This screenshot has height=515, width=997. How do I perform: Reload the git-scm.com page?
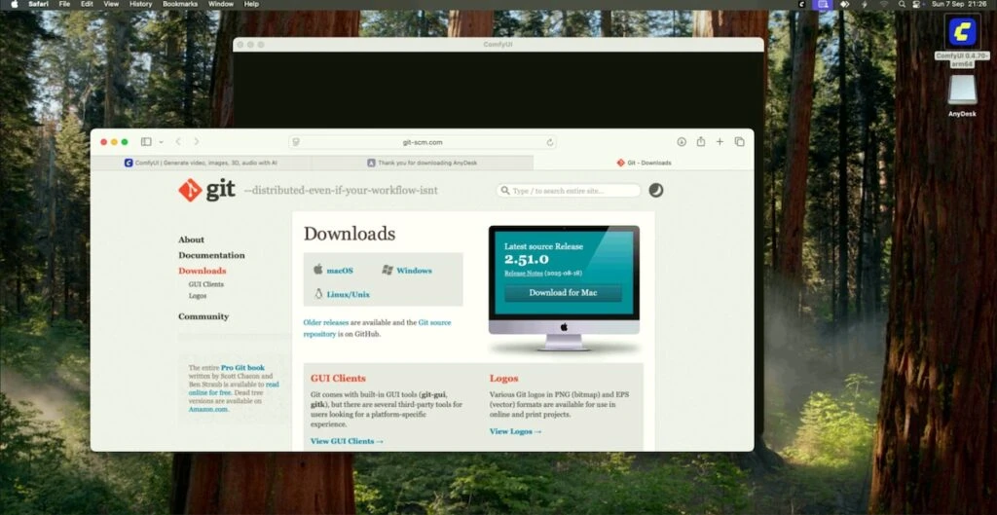point(550,142)
